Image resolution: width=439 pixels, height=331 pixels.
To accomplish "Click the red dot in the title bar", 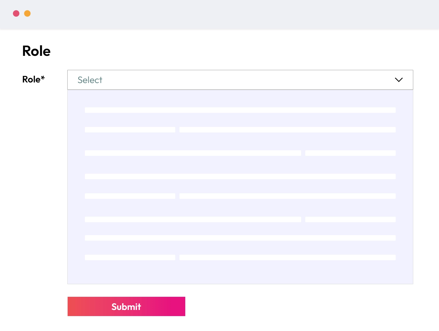I will click(16, 13).
